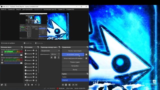Click the Выход button
Screen dimensions: 160x90
pos(75,69)
